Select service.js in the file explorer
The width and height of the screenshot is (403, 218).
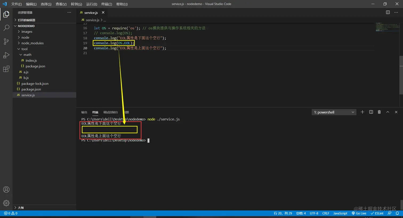(45, 95)
